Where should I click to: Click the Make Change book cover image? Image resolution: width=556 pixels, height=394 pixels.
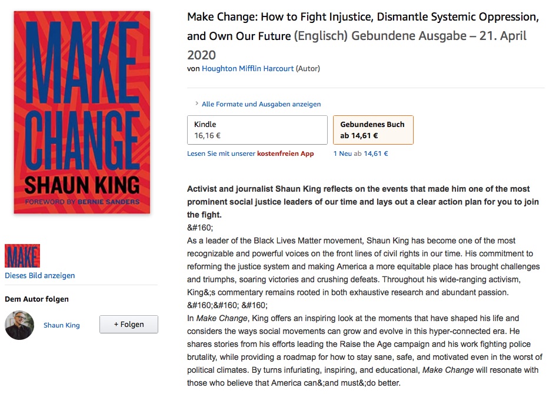coord(82,112)
